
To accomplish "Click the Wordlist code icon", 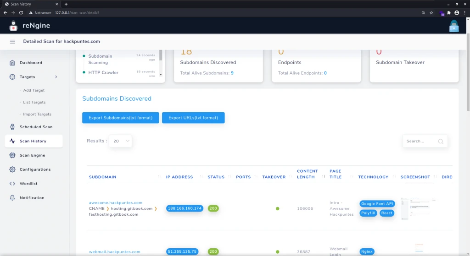I will 12,184.
